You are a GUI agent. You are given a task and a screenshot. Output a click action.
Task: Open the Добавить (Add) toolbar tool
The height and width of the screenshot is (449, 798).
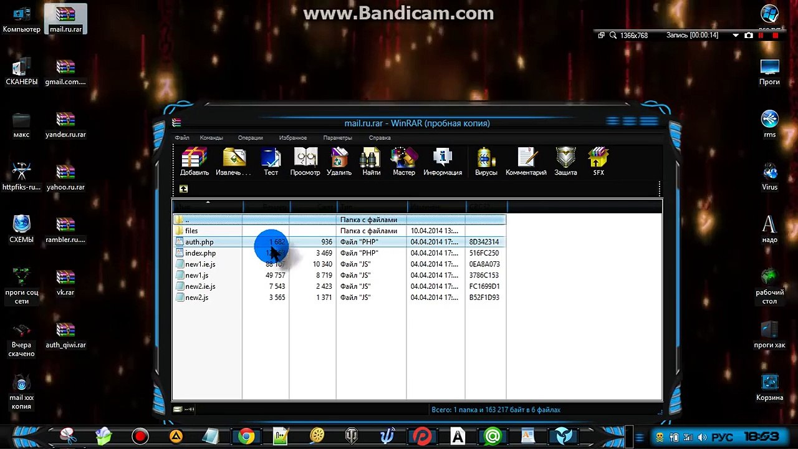195,162
